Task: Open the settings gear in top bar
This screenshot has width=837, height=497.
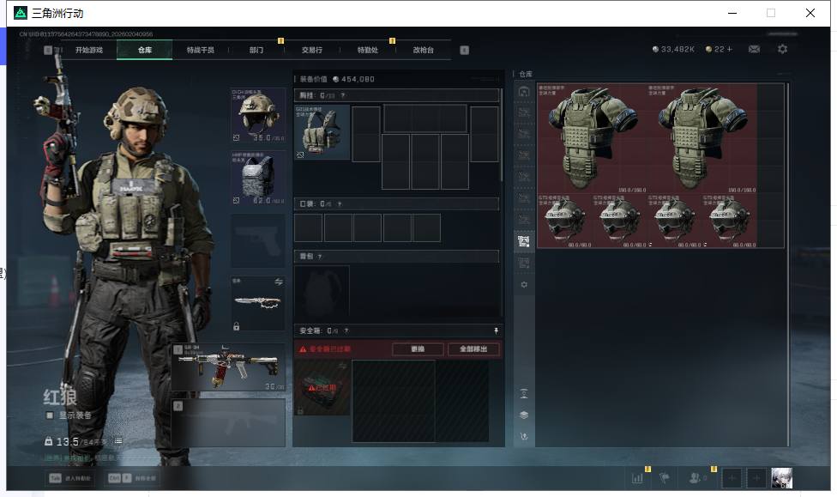Action: click(x=783, y=49)
